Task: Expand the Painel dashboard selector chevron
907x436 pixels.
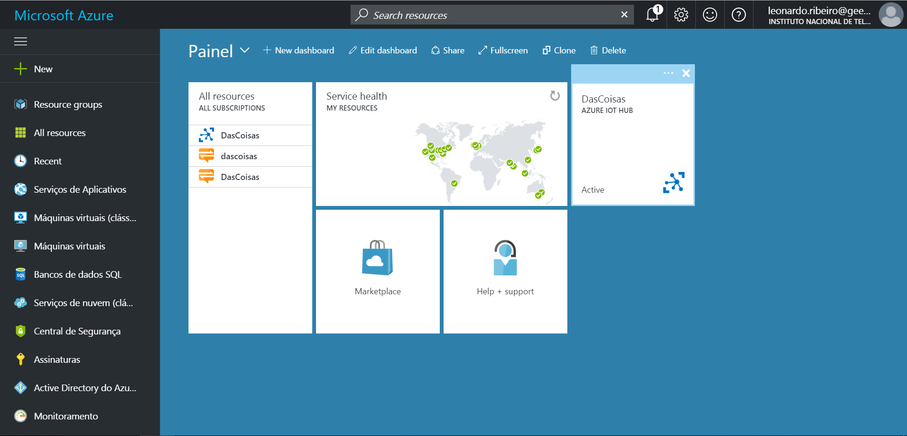Action: (x=245, y=51)
